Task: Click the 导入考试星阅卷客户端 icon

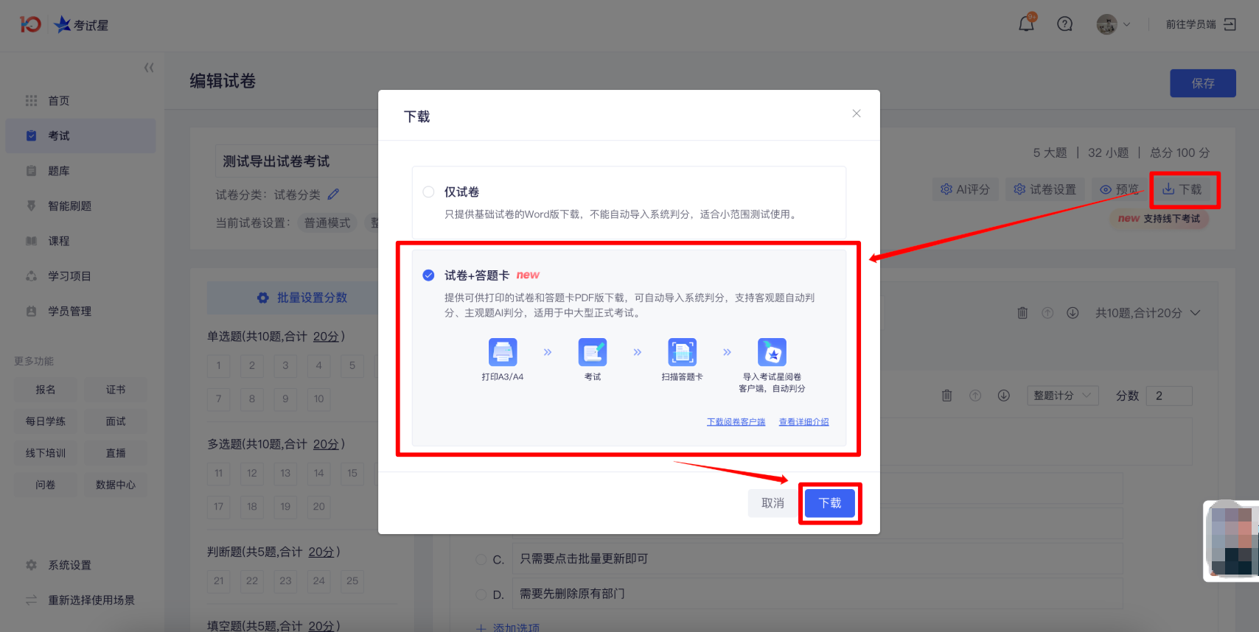Action: pos(772,352)
